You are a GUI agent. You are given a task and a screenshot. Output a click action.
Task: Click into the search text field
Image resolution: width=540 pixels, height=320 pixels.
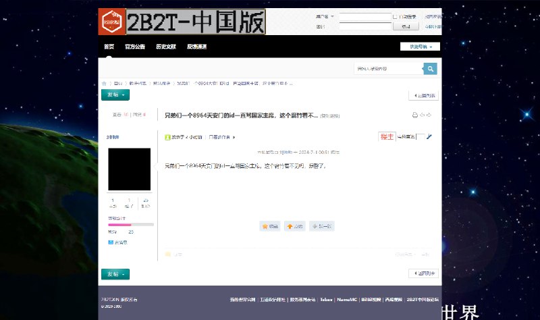click(x=389, y=69)
